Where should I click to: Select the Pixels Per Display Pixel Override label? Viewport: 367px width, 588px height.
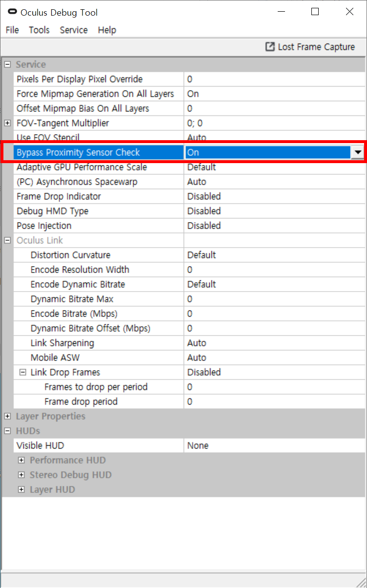[x=80, y=79]
